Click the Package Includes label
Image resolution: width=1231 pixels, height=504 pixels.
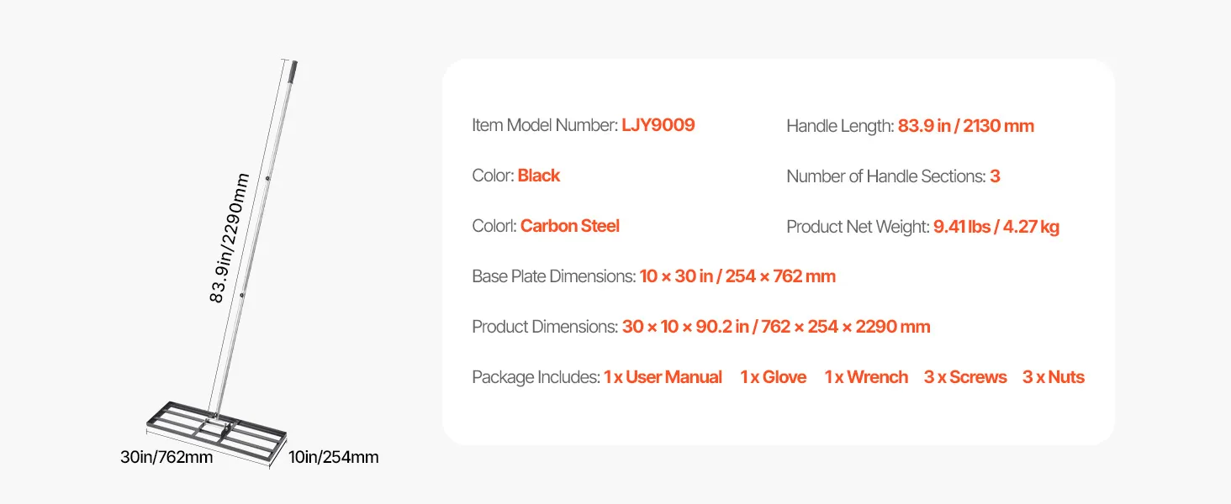[x=536, y=377]
